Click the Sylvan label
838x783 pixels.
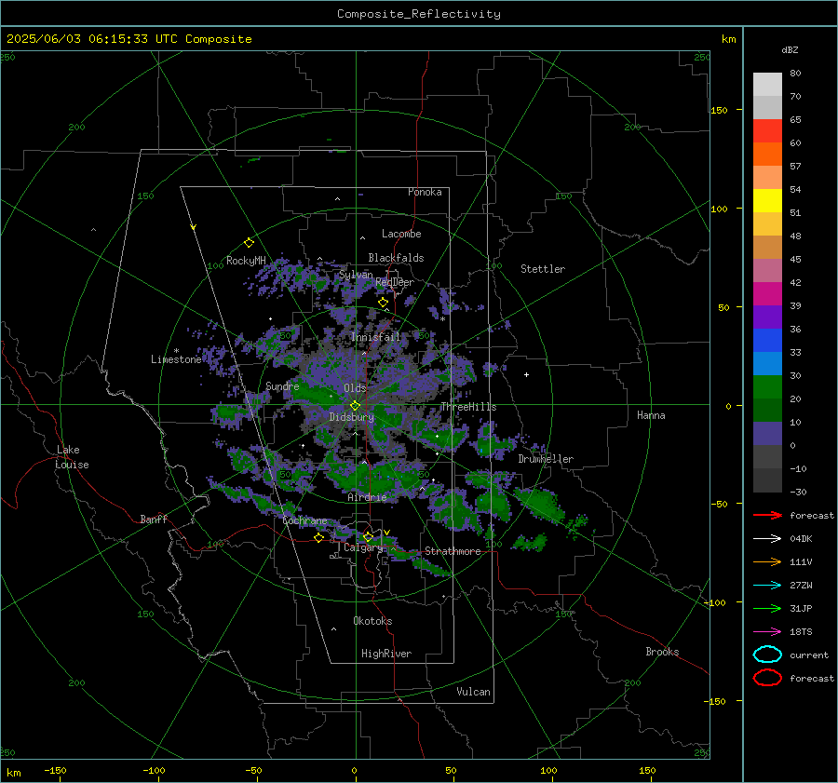(x=356, y=274)
